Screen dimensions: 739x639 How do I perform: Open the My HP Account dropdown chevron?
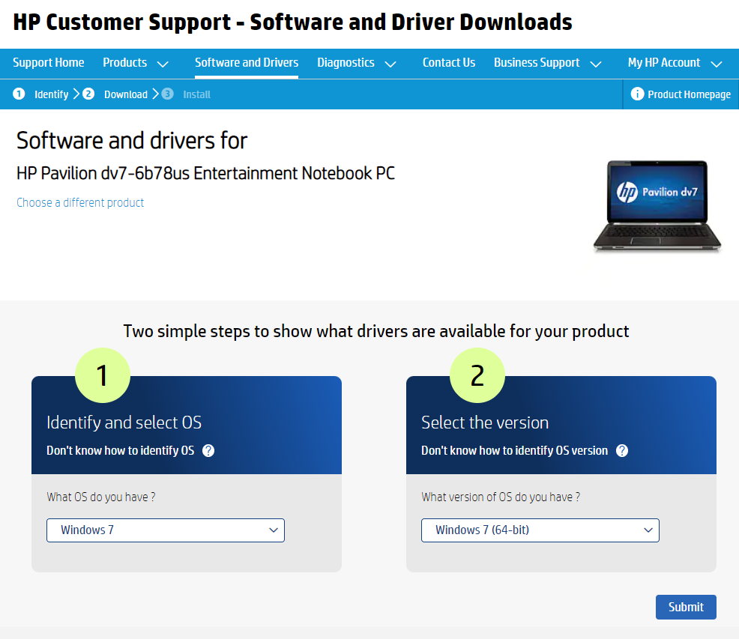[716, 64]
